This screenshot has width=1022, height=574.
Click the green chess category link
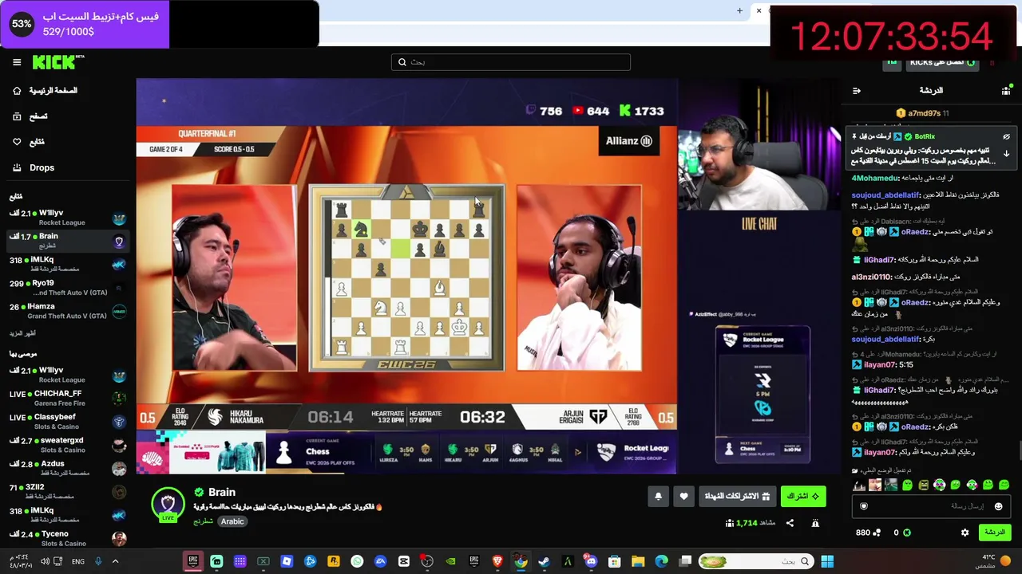[203, 521]
